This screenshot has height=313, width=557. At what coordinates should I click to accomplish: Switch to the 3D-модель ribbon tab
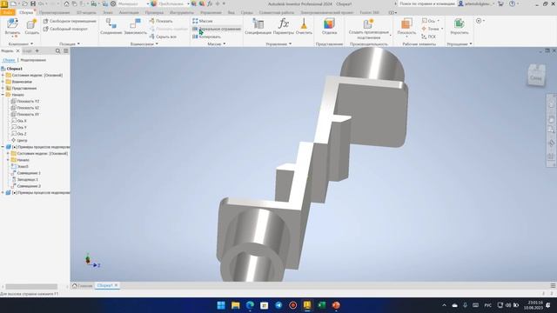[x=86, y=12]
